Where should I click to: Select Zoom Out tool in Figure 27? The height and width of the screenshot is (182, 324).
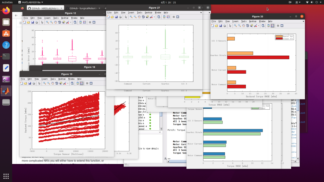pyautogui.click(x=135, y=17)
